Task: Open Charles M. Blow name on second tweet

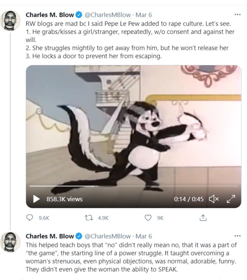Action: (50, 236)
